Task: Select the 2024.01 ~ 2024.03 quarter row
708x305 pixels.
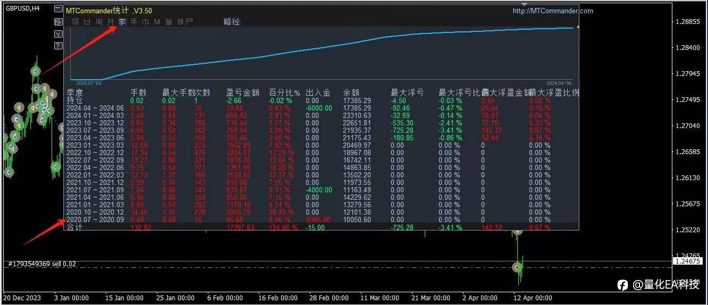Action: 321,115
